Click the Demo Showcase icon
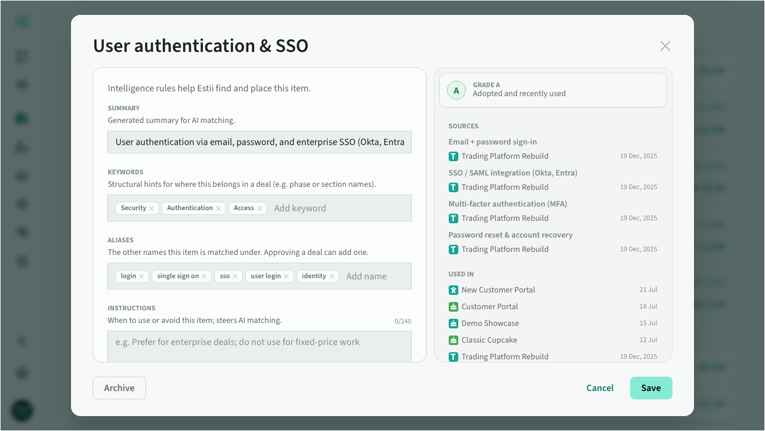 coord(454,324)
